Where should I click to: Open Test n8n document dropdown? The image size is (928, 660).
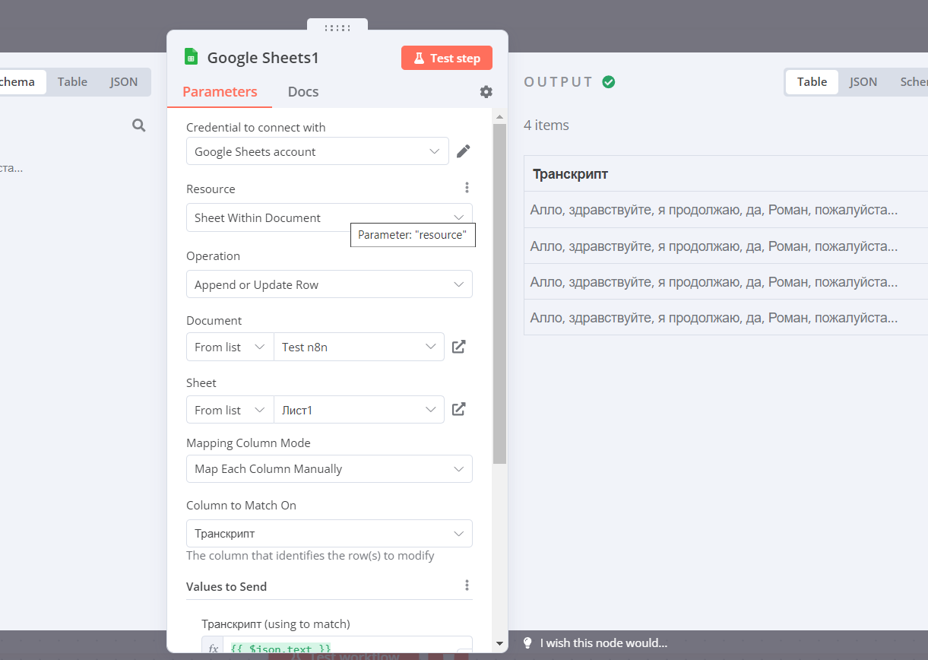click(x=359, y=347)
